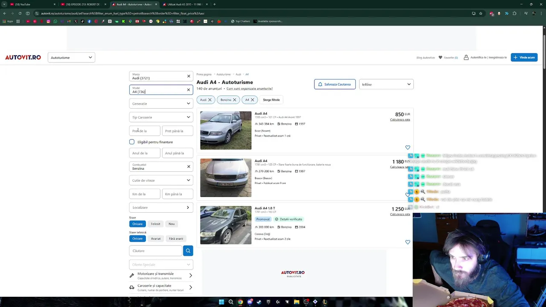Open Chrome three-dot menu
Image resolution: width=546 pixels, height=307 pixels.
click(x=542, y=13)
